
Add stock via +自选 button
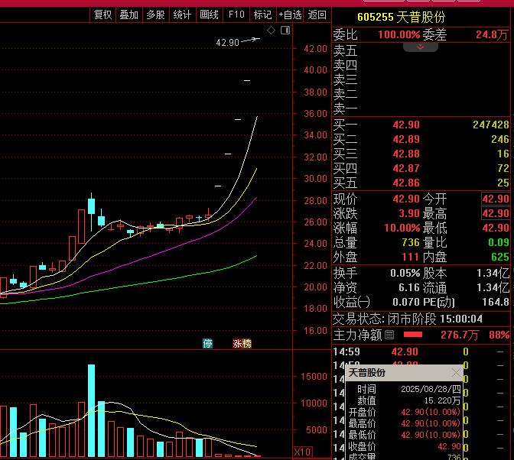click(290, 15)
